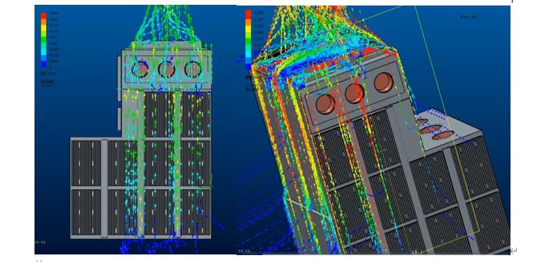
Task: Select the right angled-view airflow simulation image
Action: click(374, 129)
